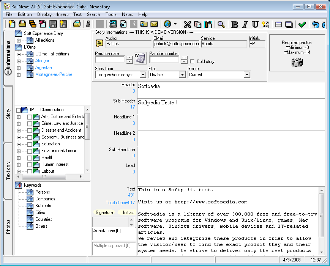Send by email using the envelope icon

pyautogui.click(x=154, y=24)
